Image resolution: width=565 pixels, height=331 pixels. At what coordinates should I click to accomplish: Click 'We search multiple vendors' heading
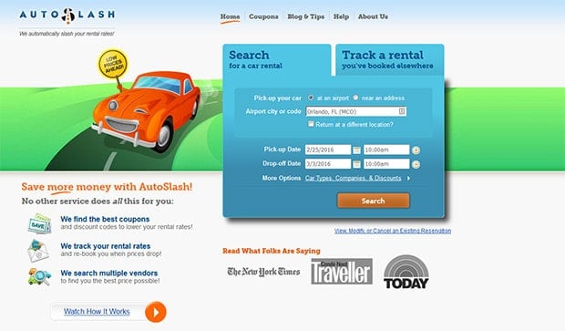tap(109, 274)
